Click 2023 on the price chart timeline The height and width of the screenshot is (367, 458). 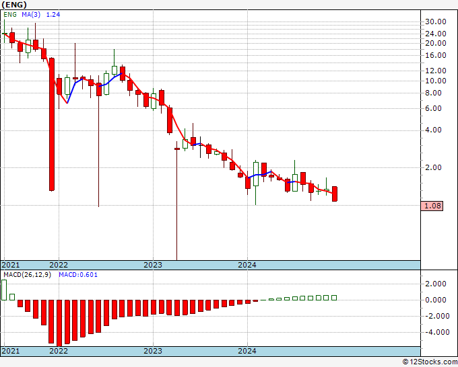tap(153, 265)
